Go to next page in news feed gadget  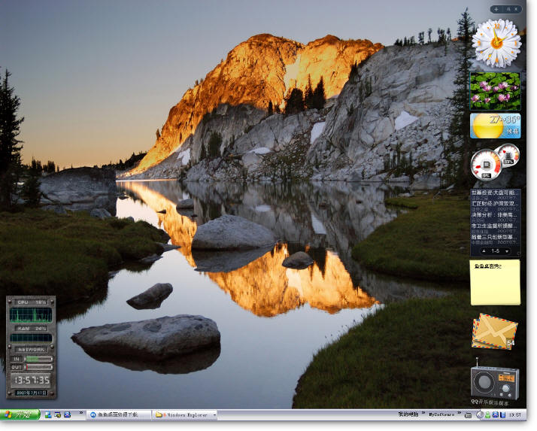tap(508, 250)
